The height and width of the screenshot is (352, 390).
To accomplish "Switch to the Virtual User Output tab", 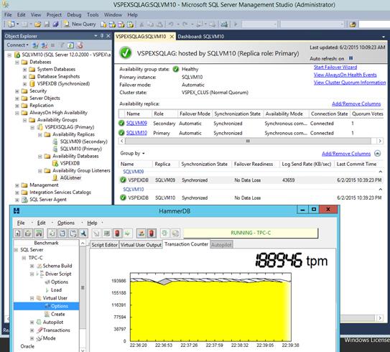I will coord(141,245).
